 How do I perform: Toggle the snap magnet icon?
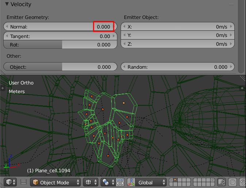pos(242,182)
